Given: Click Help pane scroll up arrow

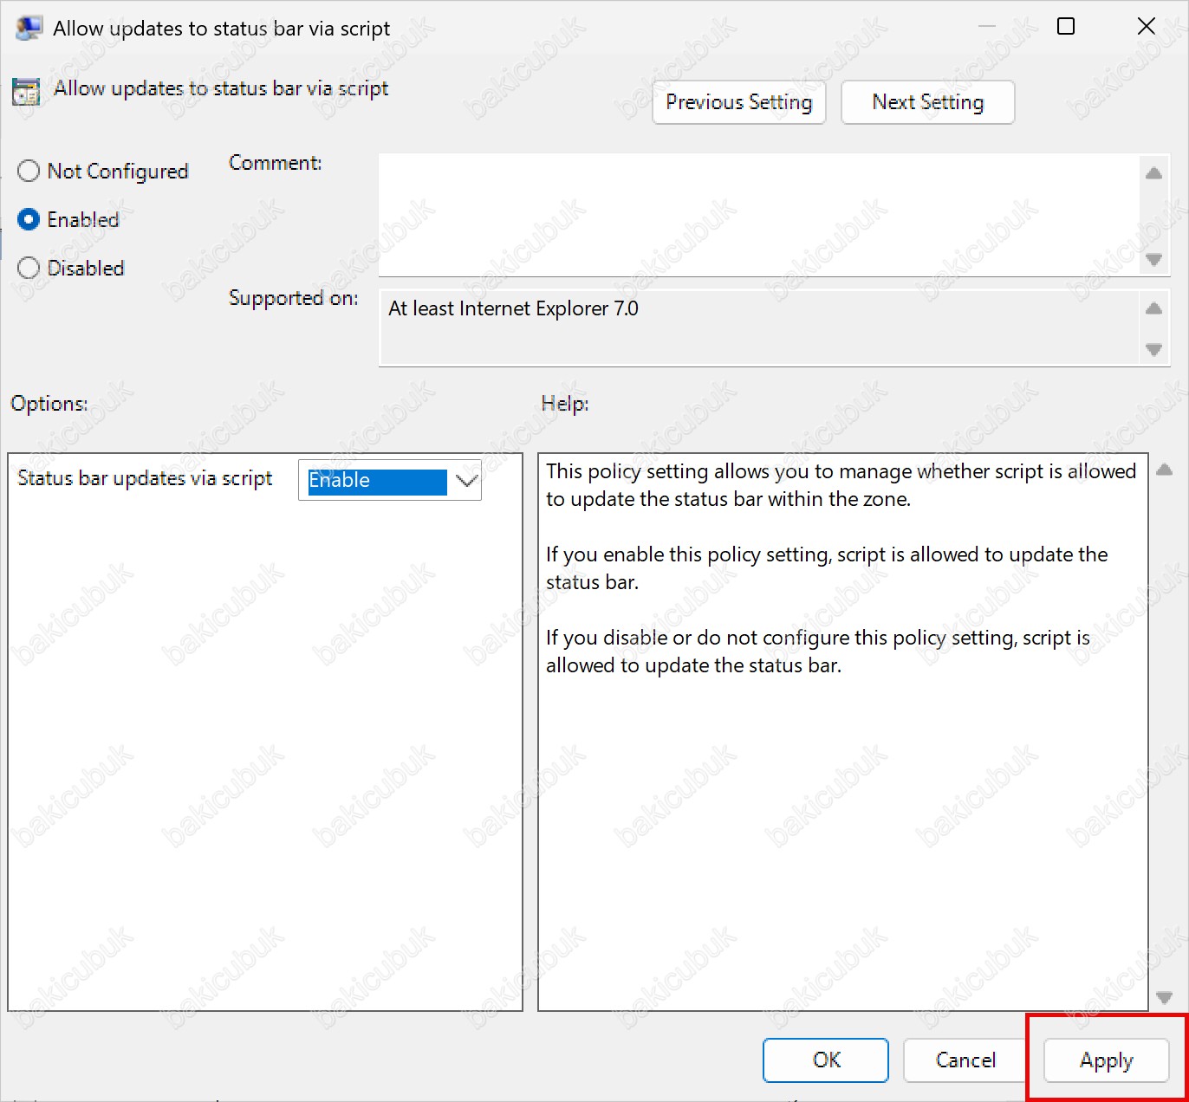Looking at the screenshot, I should 1164,470.
